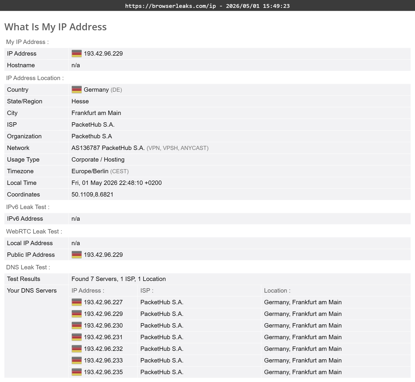Click the Hostname value n/a

[x=76, y=65]
